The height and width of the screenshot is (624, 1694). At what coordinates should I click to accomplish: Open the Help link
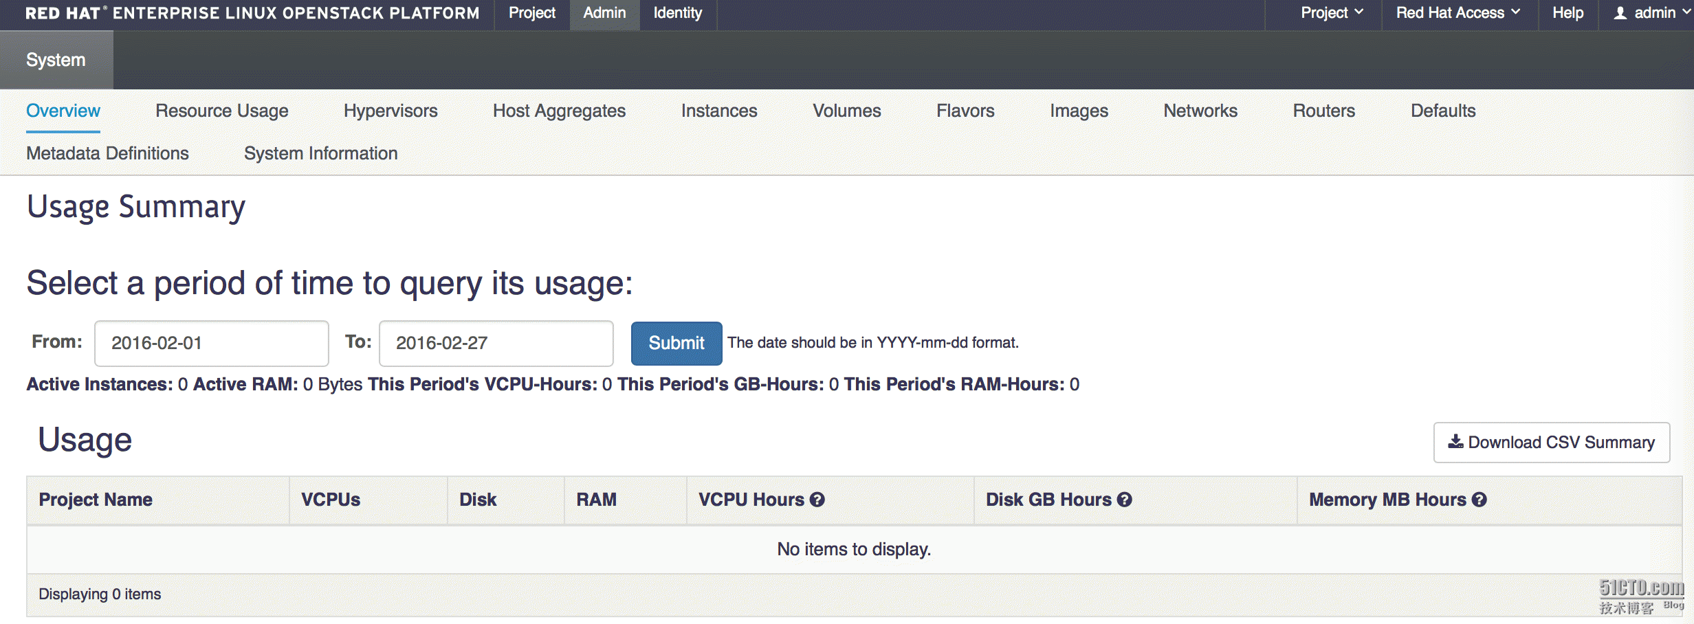(1567, 13)
